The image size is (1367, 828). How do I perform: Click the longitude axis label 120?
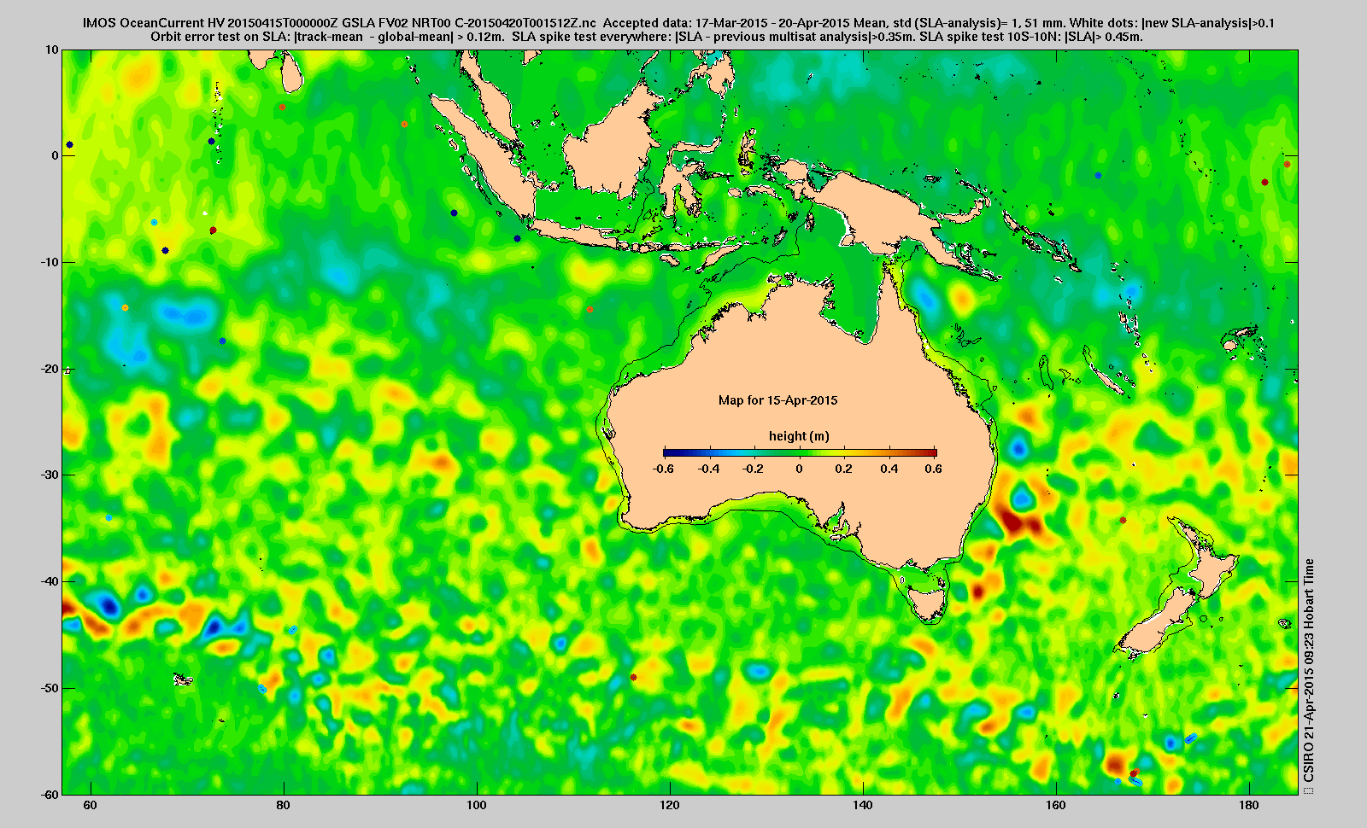coord(670,805)
